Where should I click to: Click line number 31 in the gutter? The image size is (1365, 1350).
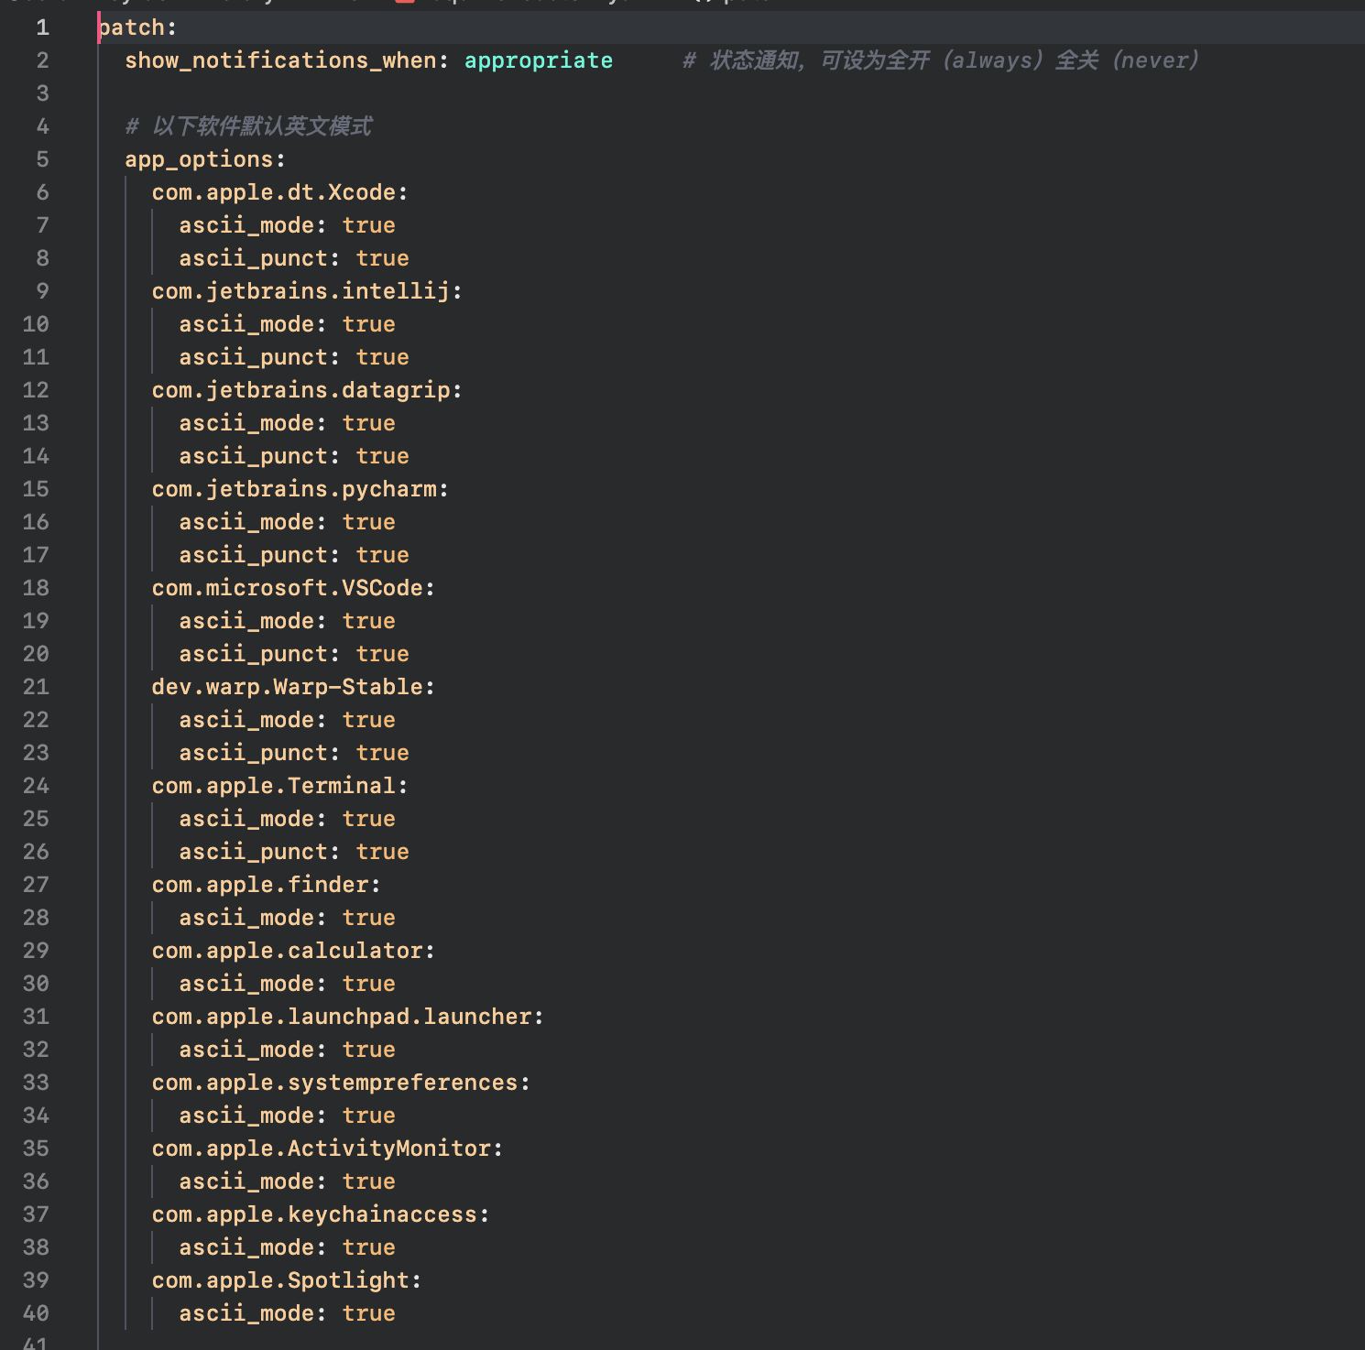pyautogui.click(x=36, y=1017)
